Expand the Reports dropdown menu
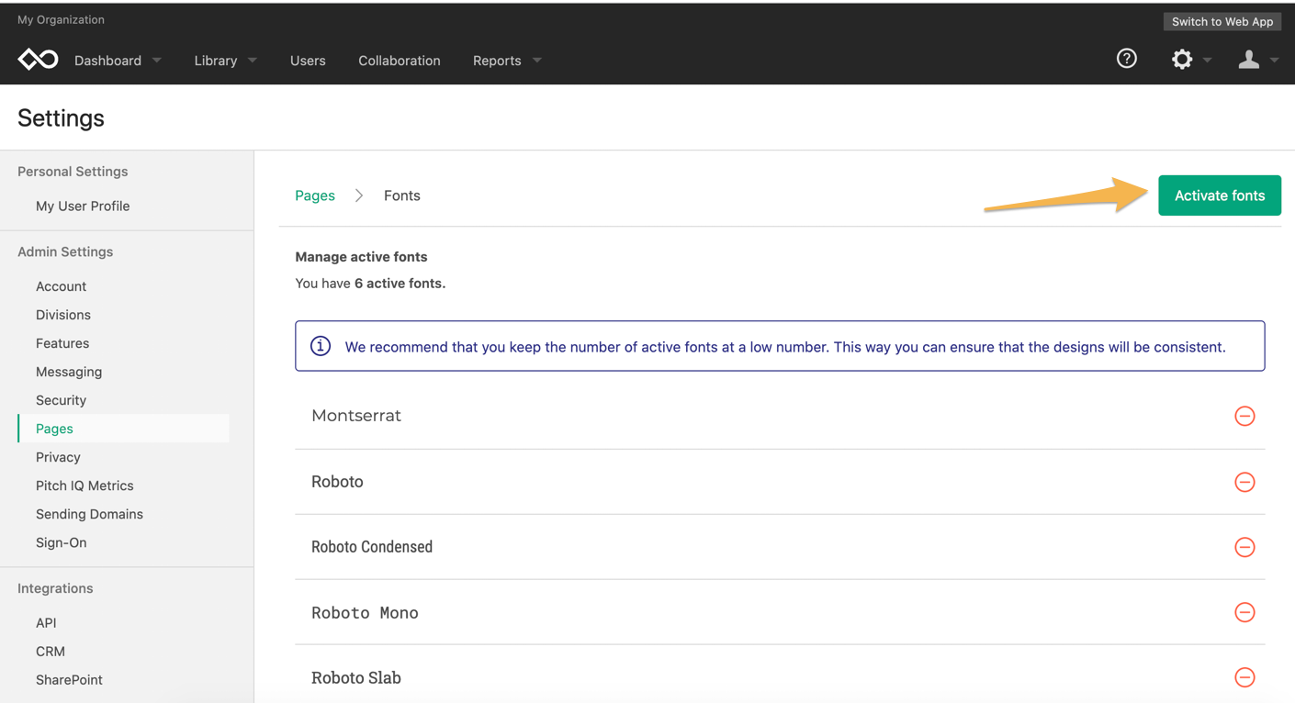1295x703 pixels. click(507, 61)
